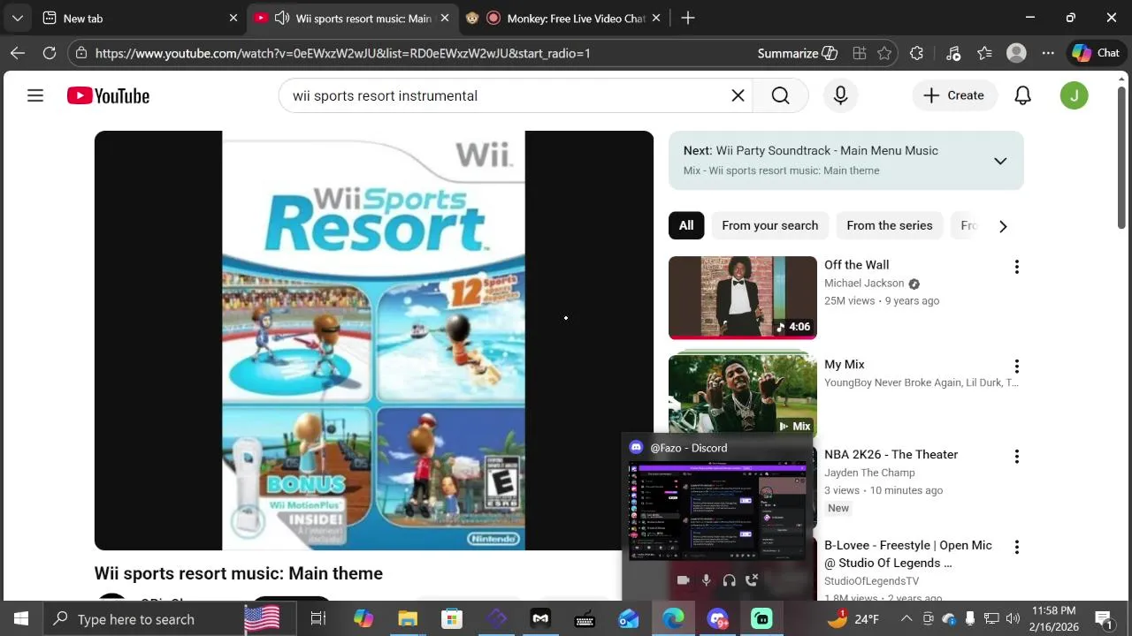1132x636 pixels.
Task: Open B-Lovee Freestyle Open Mic title
Action: pos(908,554)
